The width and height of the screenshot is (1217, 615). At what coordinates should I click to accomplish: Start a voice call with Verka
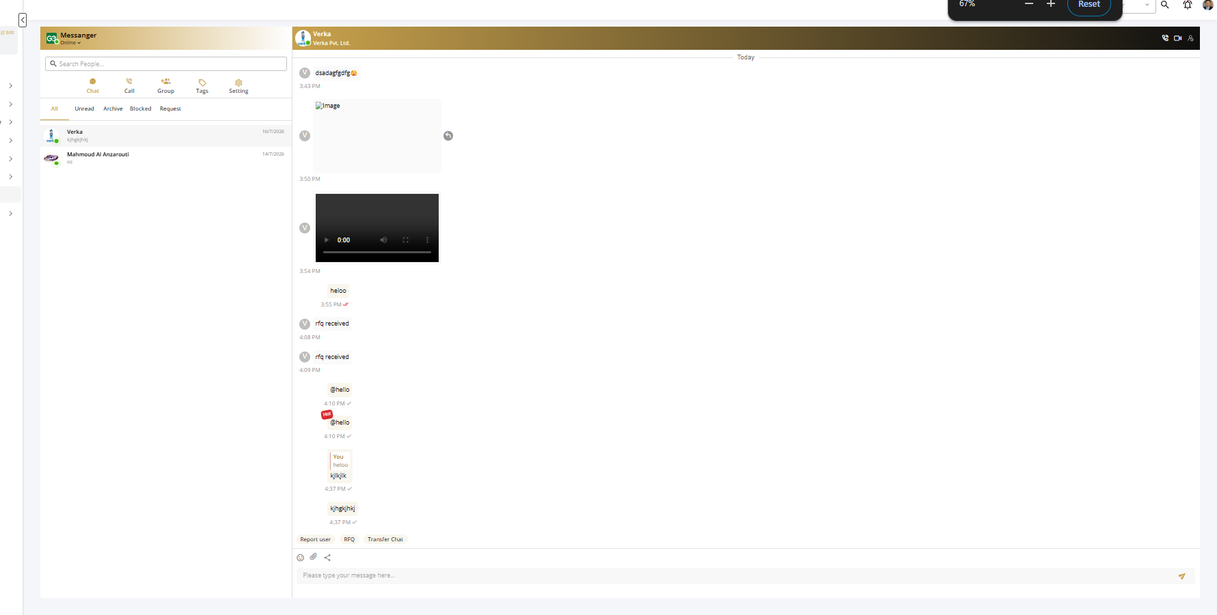(1165, 38)
